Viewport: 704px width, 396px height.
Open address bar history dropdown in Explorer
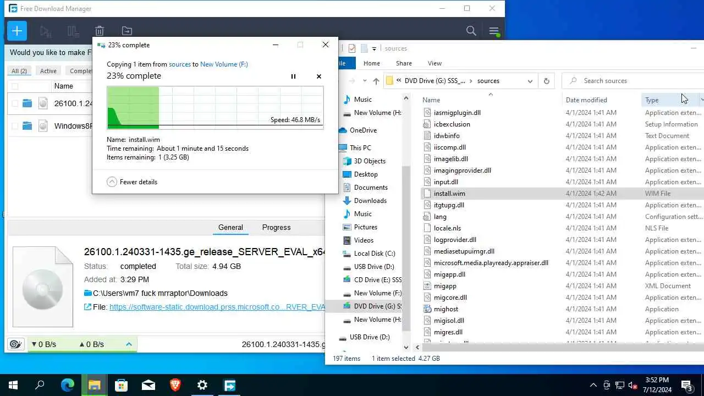coord(530,81)
